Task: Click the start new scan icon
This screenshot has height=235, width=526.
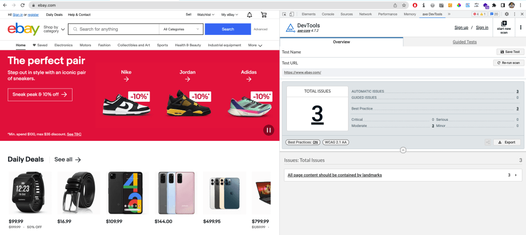Action: 503,27
